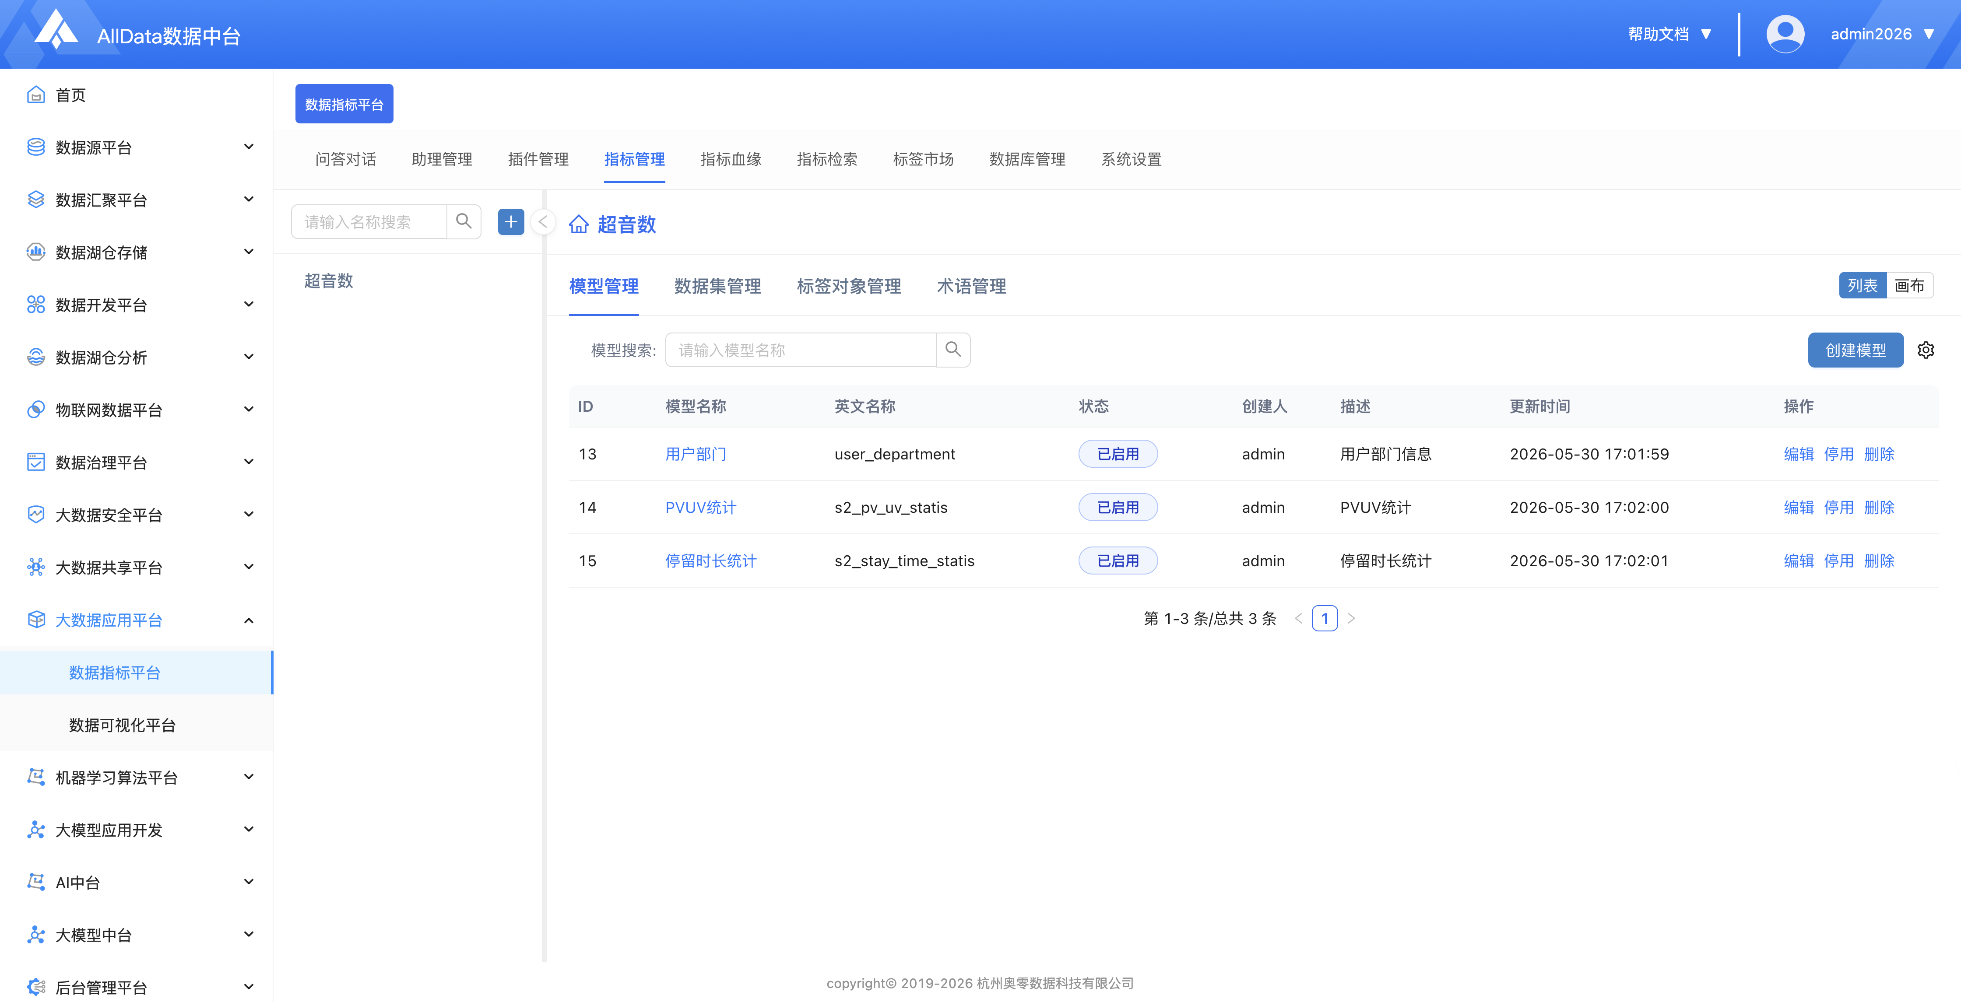Click the model search magnifier icon
Viewport: 1961px width, 1002px height.
point(952,349)
